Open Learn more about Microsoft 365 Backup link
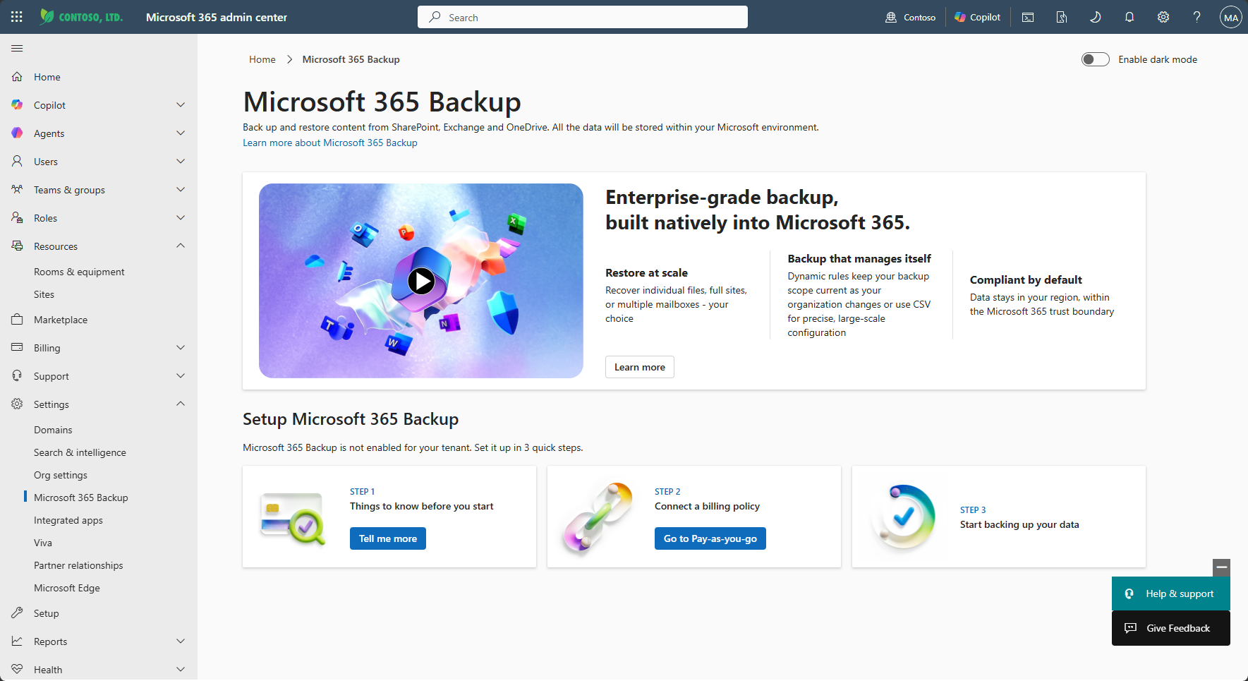This screenshot has width=1248, height=681. coord(330,143)
